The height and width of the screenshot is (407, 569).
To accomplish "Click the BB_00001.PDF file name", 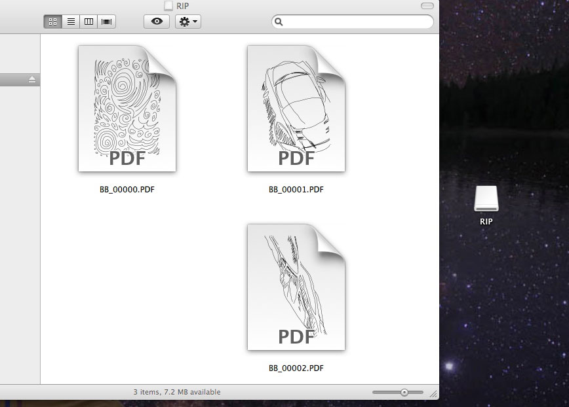I will pos(296,189).
